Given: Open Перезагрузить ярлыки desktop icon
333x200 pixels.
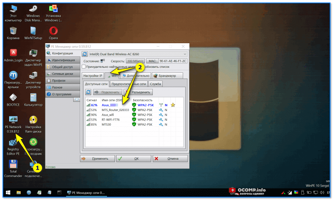Looking at the screenshot, I should (x=13, y=80).
